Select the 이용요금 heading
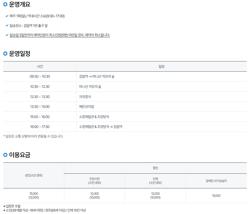 [x=20, y=155]
